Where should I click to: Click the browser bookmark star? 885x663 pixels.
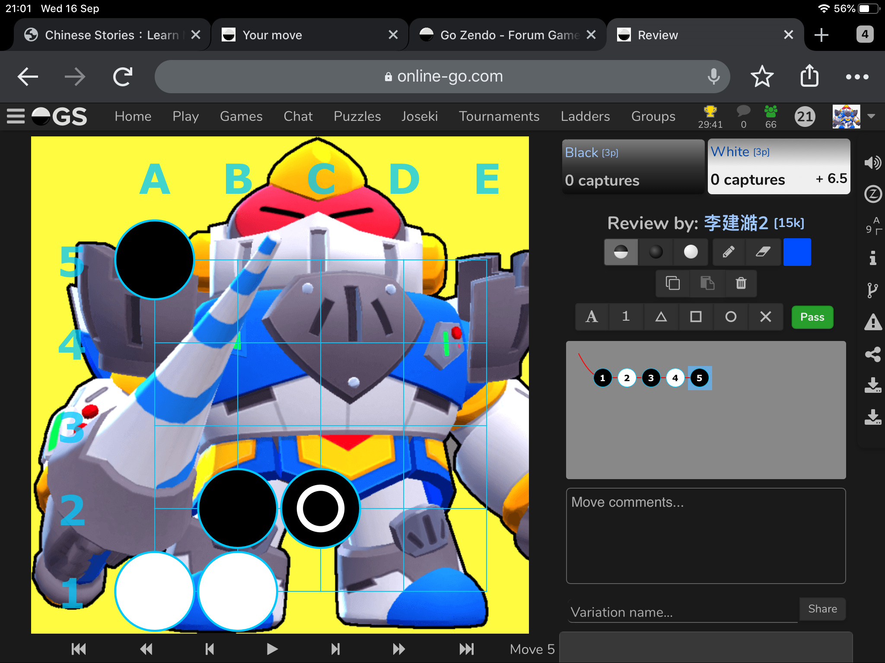762,77
